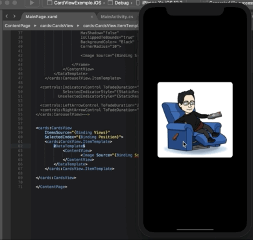
Task: Switch to the MainActivity.cs tab
Action: [x=117, y=17]
